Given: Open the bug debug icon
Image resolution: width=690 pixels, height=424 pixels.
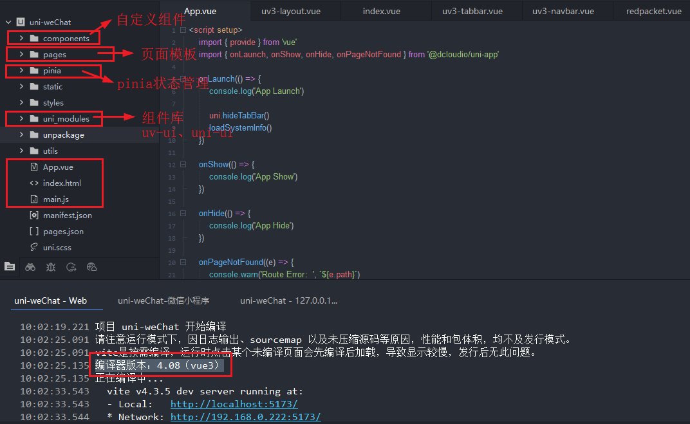Looking at the screenshot, I should (51, 266).
